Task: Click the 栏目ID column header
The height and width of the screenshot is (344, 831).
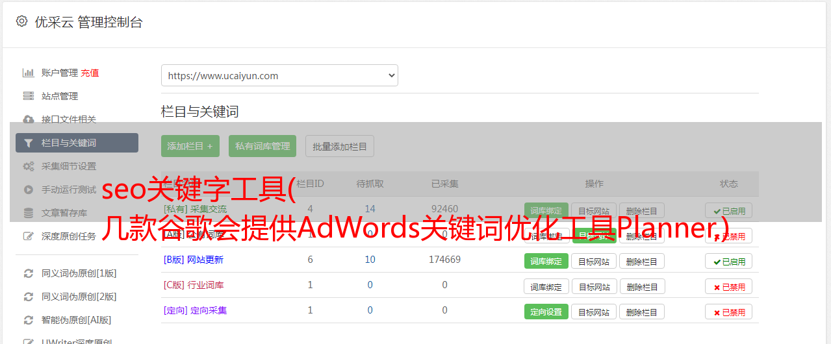Action: coord(310,184)
